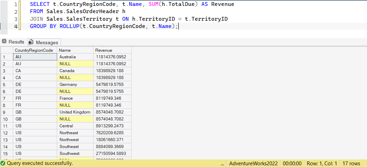Click the JOIN keyword on line 3
Screen dimensions: 367x167
point(36,19)
